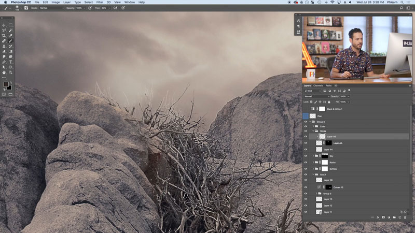Expand the Group 3 folder
Image resolution: width=415 pixels, height=233 pixels.
point(316,193)
